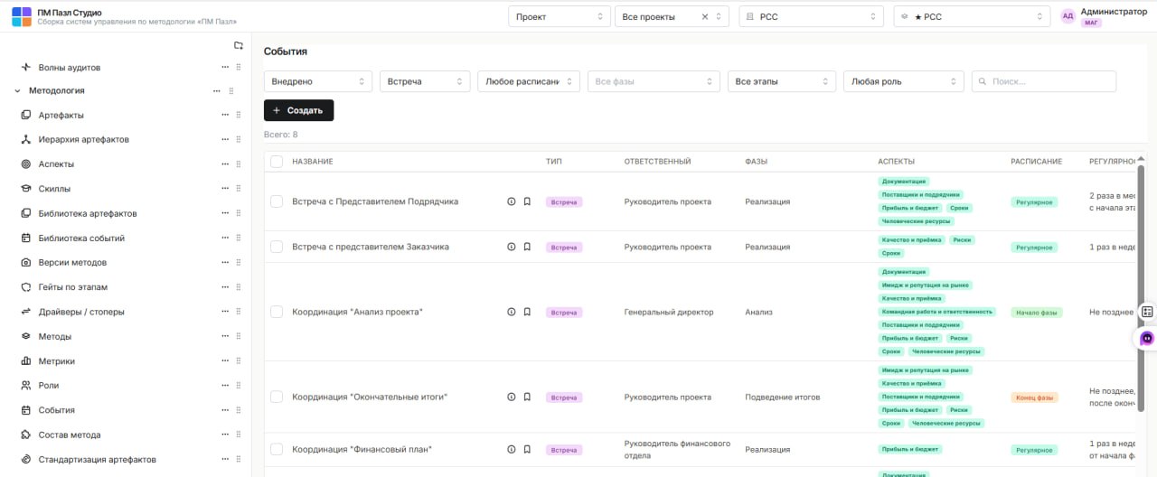Open the Все проекты dropdown
1157x477 pixels.
point(671,16)
